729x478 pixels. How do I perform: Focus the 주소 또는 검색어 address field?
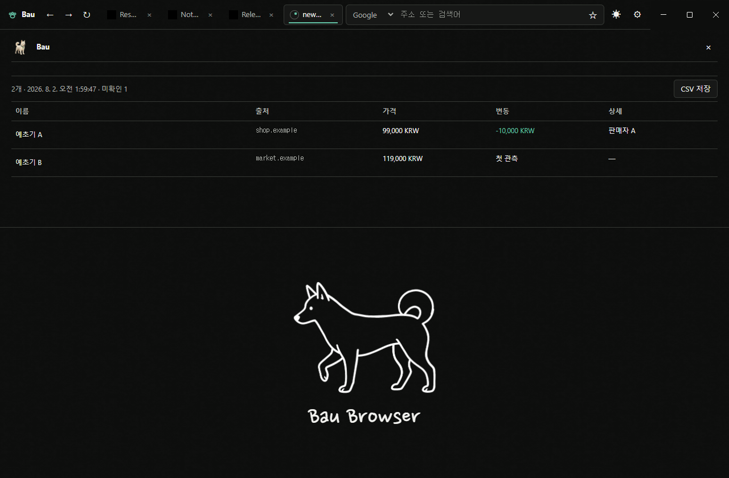pyautogui.click(x=492, y=15)
